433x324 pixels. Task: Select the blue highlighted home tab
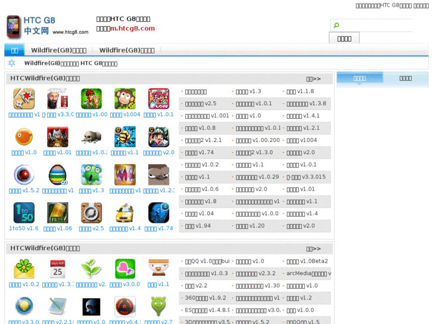click(x=14, y=51)
